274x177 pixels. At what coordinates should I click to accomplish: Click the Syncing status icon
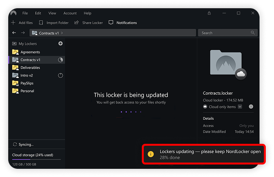click(15, 144)
